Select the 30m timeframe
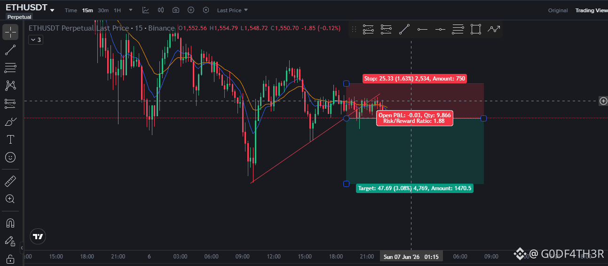The width and height of the screenshot is (608, 266). tap(103, 10)
